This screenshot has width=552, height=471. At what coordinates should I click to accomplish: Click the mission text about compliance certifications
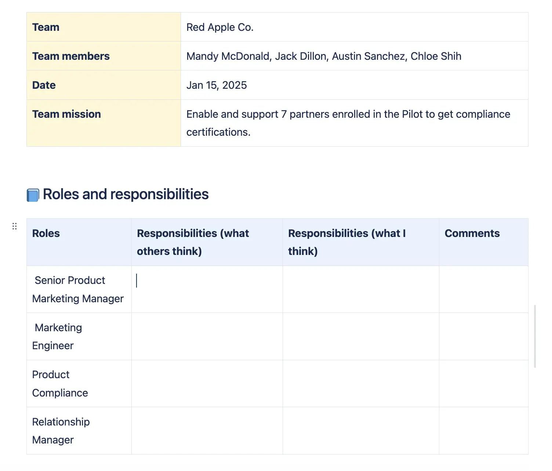pyautogui.click(x=348, y=123)
